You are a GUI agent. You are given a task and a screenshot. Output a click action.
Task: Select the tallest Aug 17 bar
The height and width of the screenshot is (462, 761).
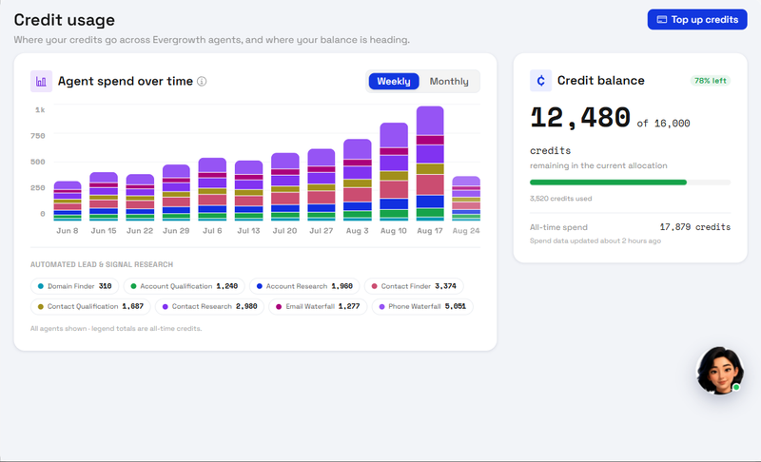pos(430,164)
